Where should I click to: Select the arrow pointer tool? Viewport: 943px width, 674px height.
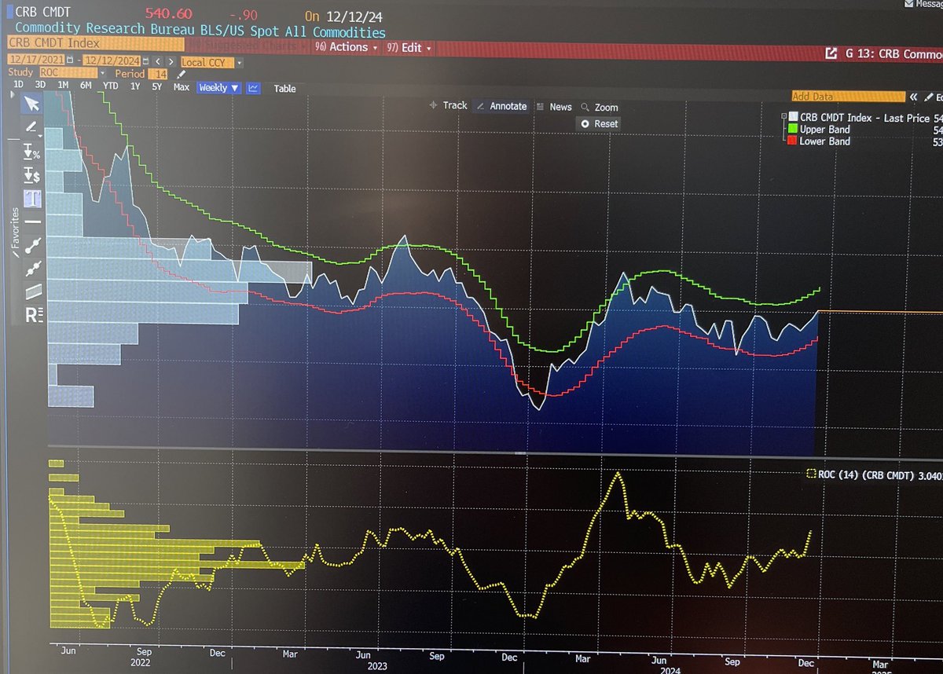[x=32, y=104]
